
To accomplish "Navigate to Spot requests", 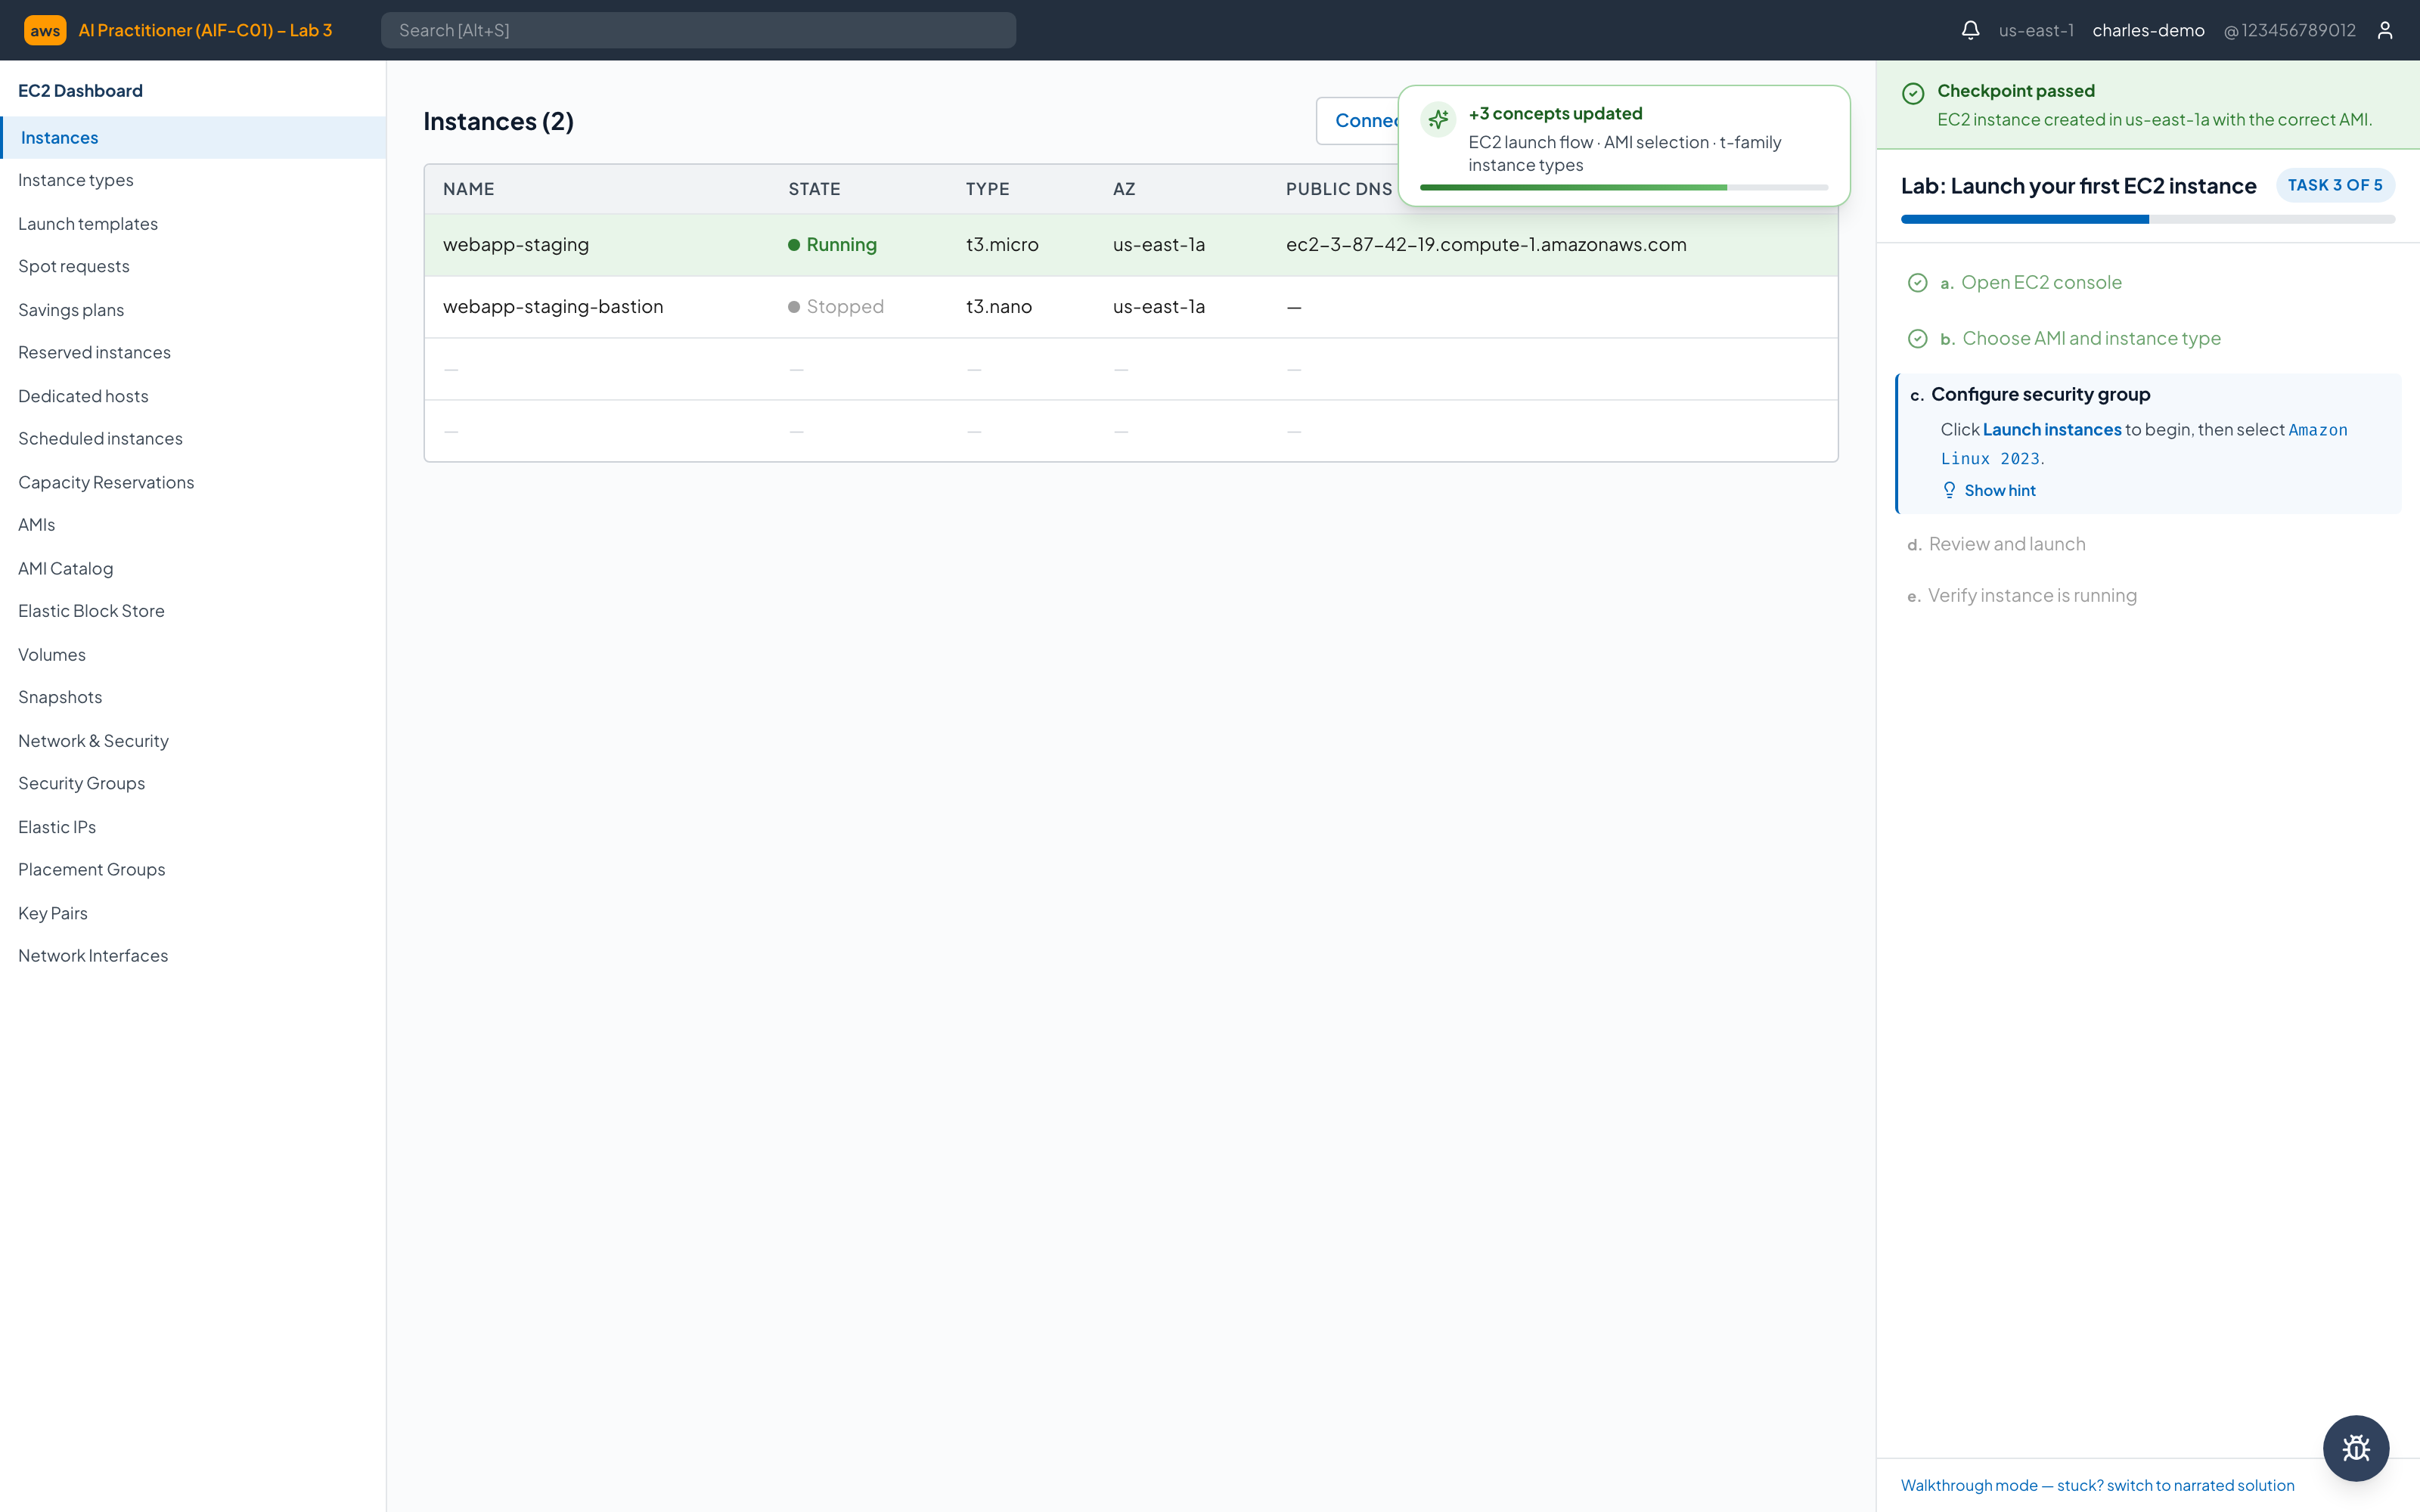I will (74, 266).
